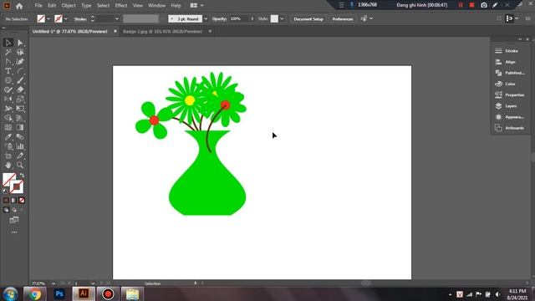Select the Direct Selection tool
The height and width of the screenshot is (301, 535).
coord(20,43)
